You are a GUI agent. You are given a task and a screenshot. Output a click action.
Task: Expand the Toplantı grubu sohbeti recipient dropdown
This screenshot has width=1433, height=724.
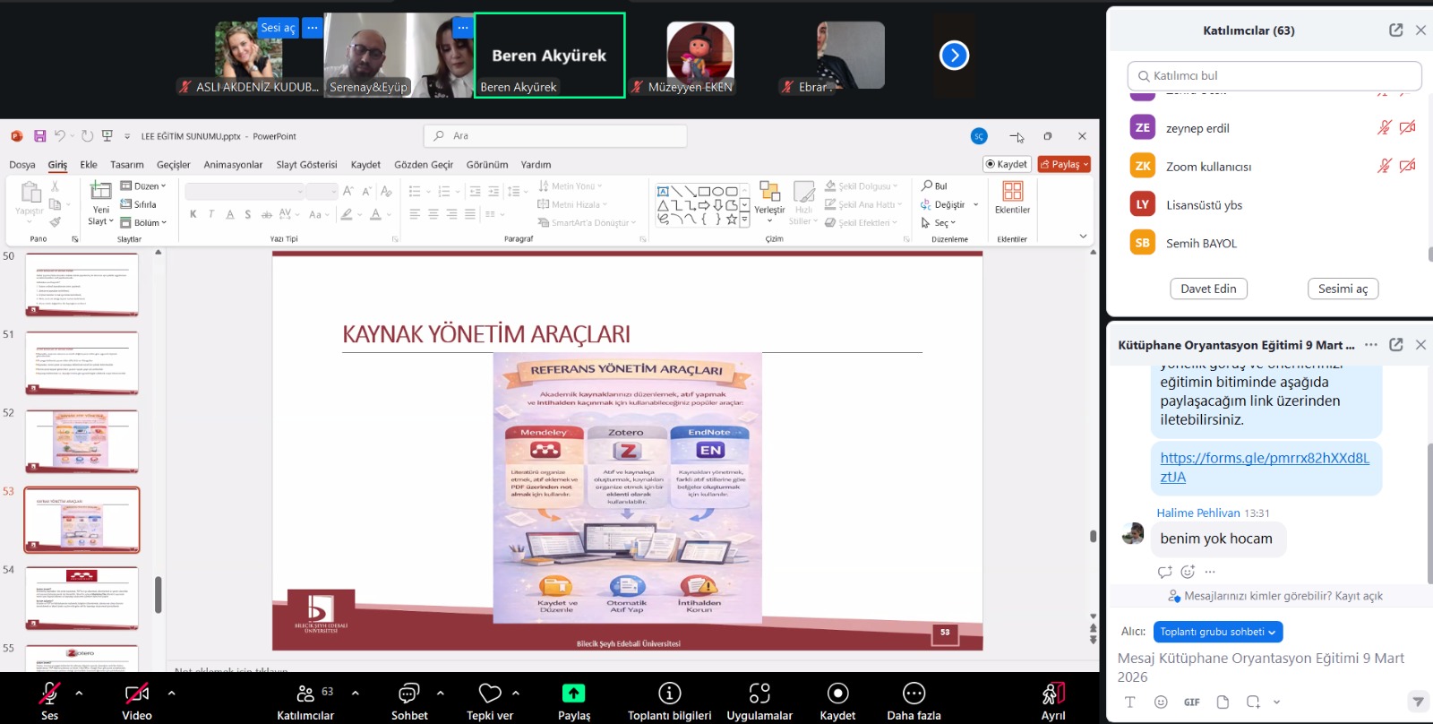(x=1217, y=632)
